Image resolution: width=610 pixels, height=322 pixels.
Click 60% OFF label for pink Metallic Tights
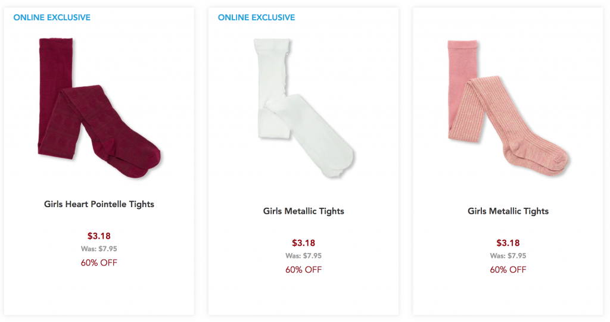click(x=508, y=270)
